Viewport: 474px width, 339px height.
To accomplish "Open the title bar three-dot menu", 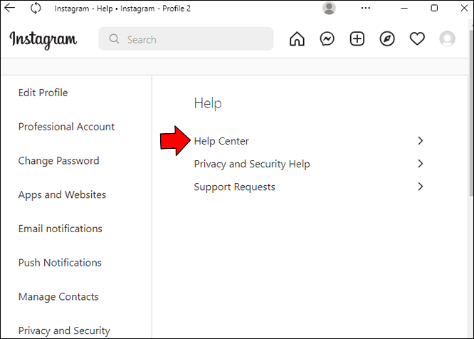I will [366, 9].
